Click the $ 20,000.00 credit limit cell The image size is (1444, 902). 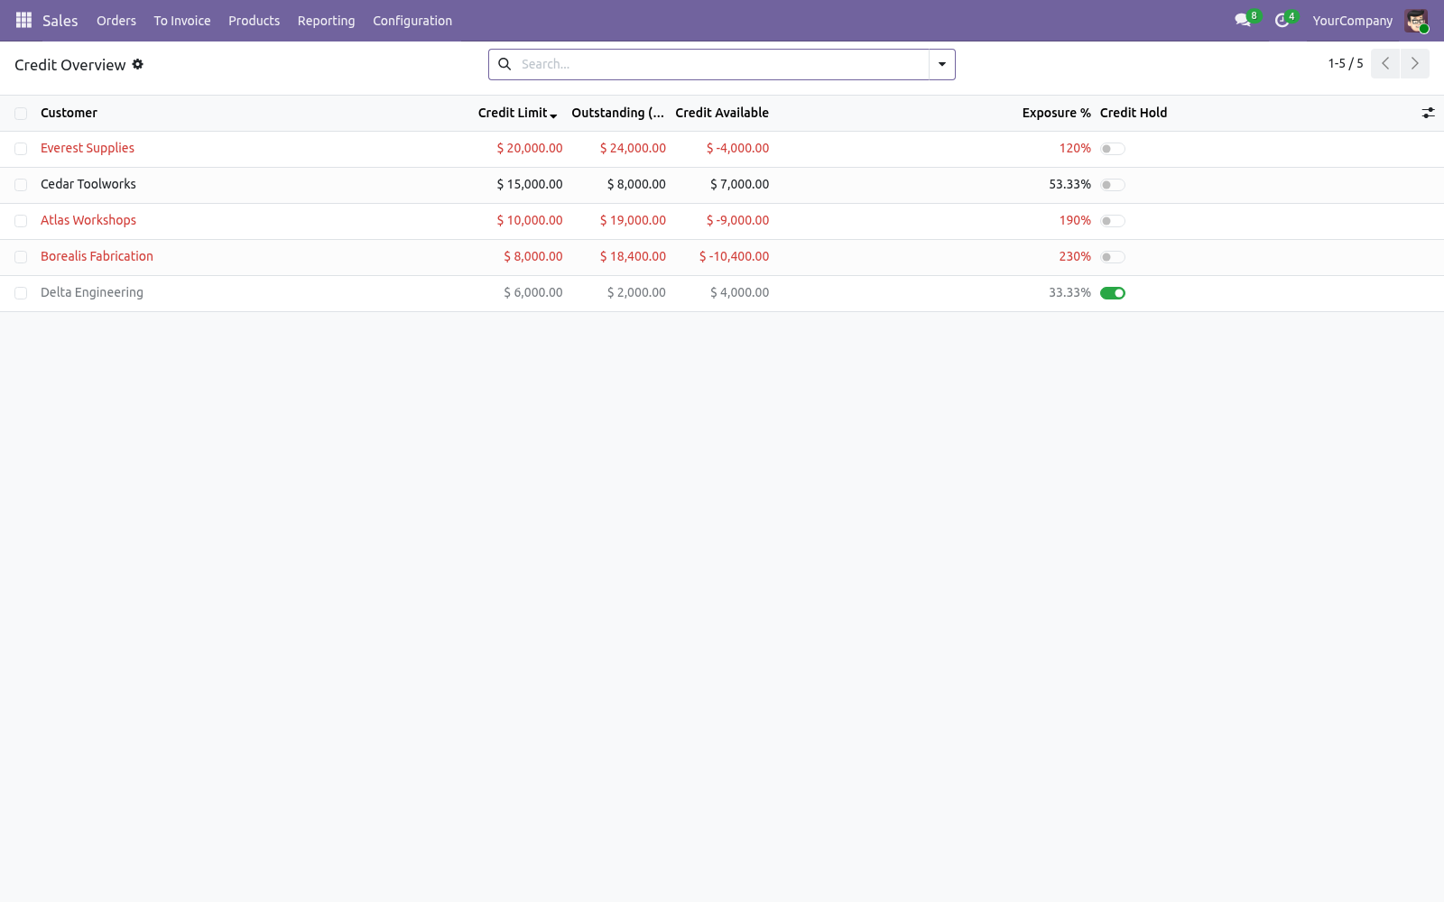530,148
